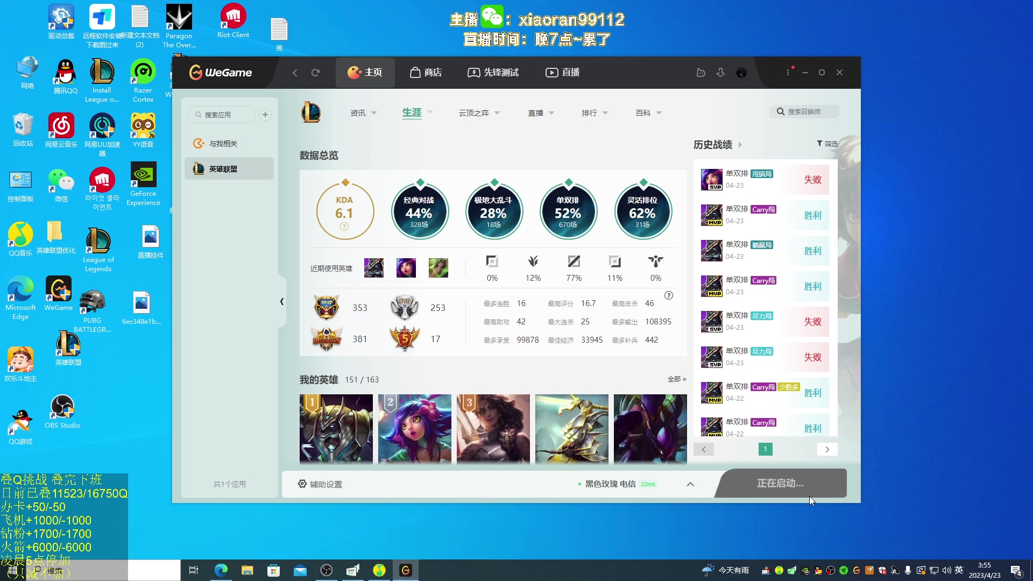Go to previous match history page

704,449
